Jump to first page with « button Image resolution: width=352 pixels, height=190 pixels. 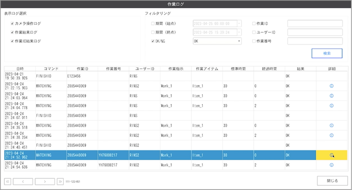[7, 181]
